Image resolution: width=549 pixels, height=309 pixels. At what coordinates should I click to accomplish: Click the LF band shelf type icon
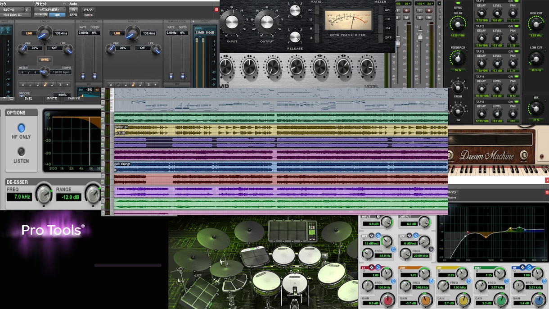pyautogui.click(x=378, y=268)
